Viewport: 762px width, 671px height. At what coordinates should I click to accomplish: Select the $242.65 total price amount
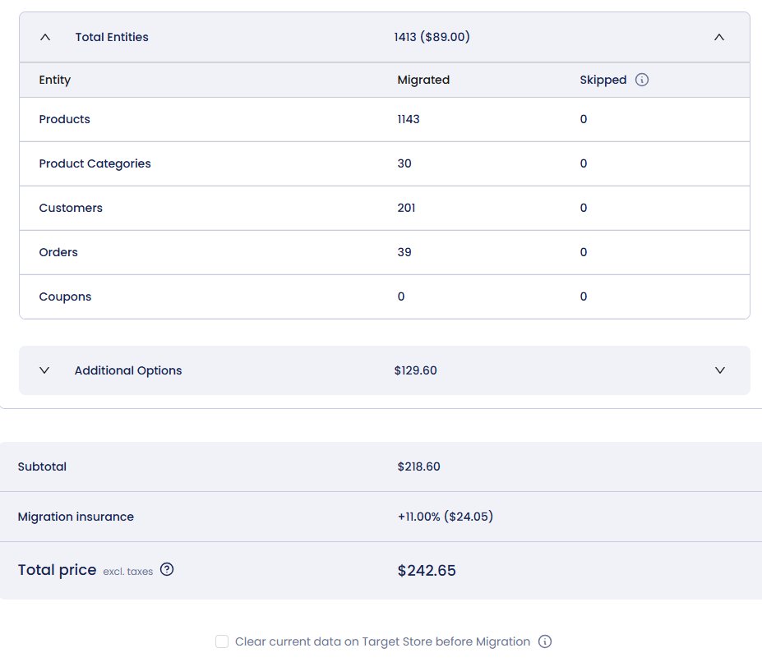pos(427,571)
